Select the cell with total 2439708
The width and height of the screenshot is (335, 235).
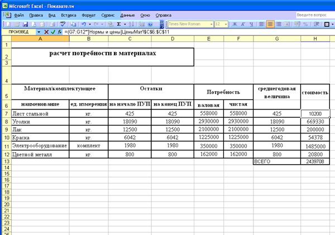click(315, 161)
